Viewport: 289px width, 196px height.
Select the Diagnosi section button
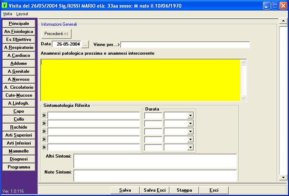point(19,159)
